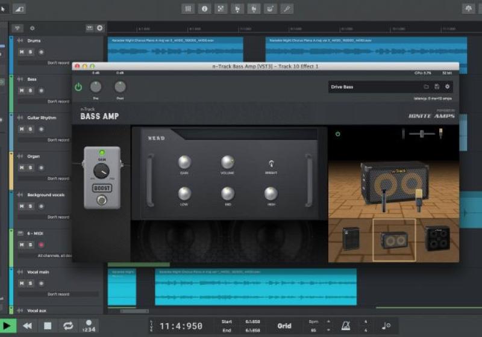Save the Drive Bass preset
Image resolution: width=482 pixels, height=337 pixels.
[437, 87]
